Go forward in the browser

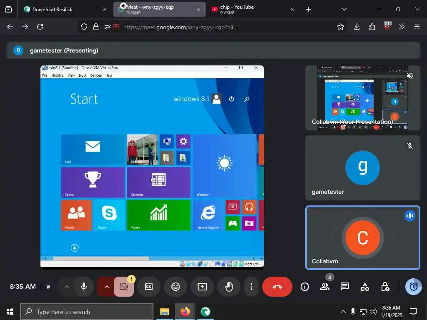(25, 27)
